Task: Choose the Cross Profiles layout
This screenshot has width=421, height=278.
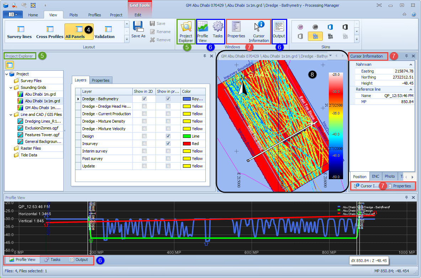Action: 50,32
